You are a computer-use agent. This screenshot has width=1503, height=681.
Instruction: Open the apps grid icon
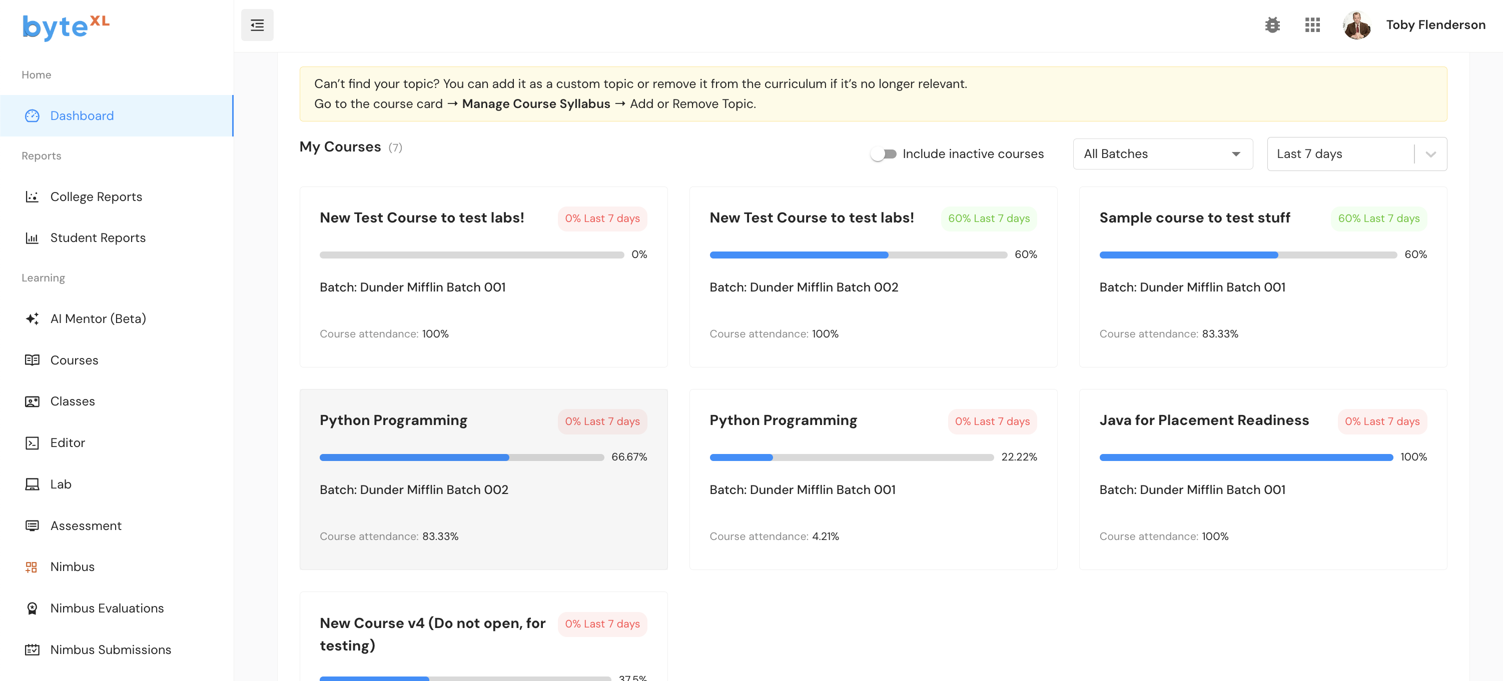click(x=1312, y=25)
